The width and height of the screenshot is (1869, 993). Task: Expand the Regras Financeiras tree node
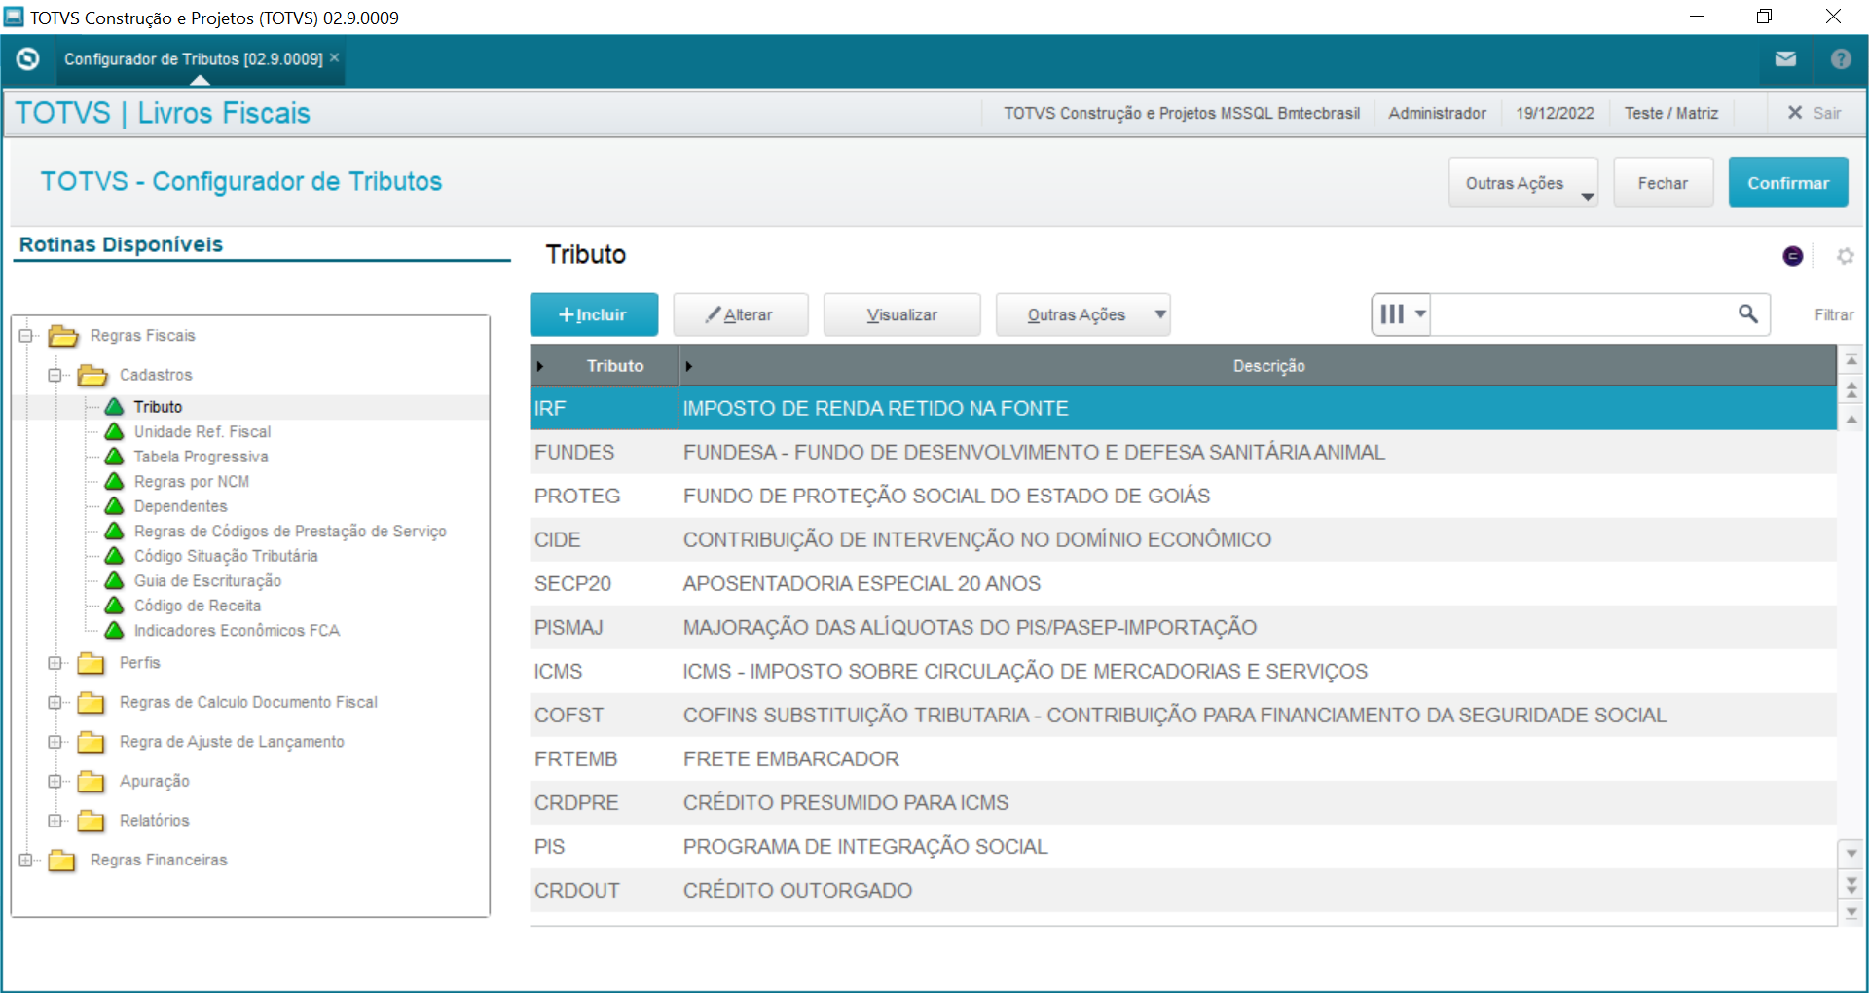(x=26, y=860)
